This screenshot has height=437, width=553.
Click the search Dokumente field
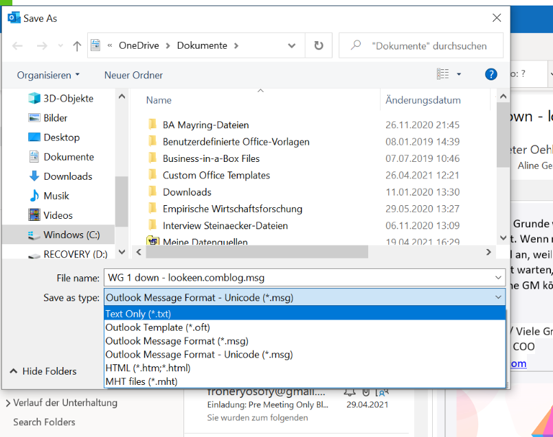point(429,46)
